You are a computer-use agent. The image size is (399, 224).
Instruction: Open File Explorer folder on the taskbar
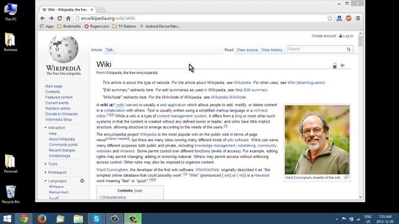79,218
